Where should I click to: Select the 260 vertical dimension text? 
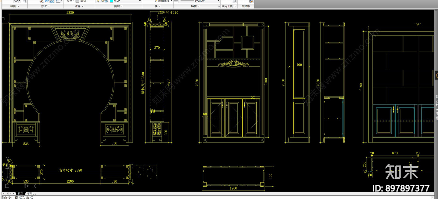pos(364,164)
